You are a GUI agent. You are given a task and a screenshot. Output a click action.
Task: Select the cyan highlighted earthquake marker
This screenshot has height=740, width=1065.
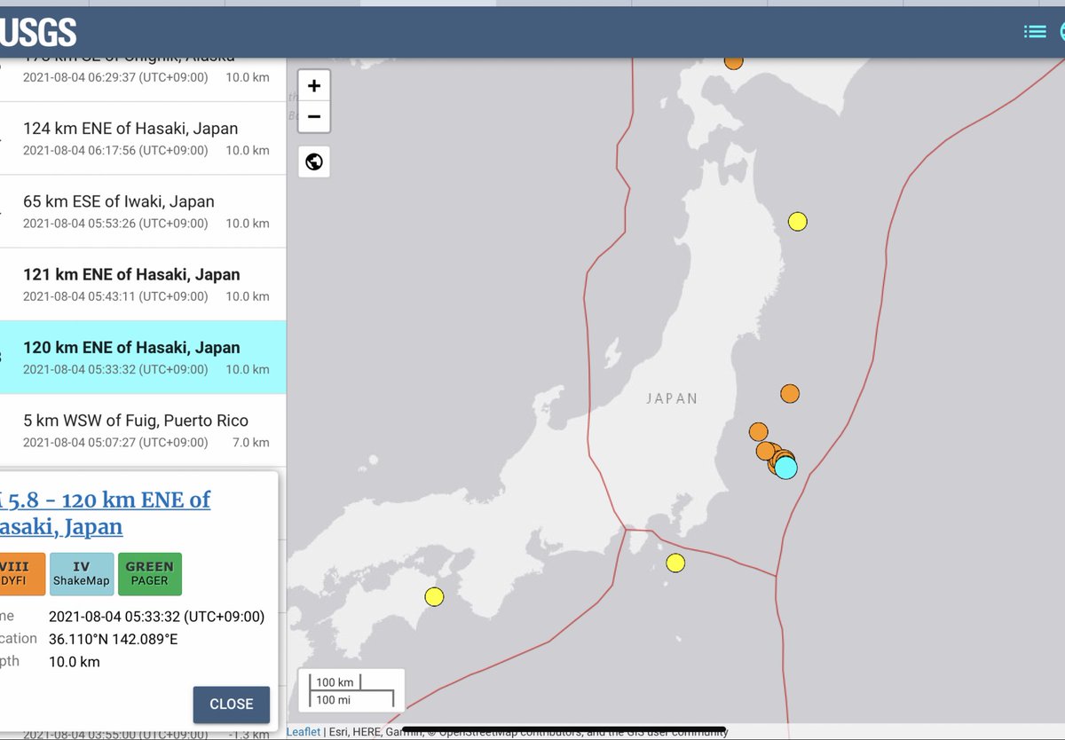786,468
